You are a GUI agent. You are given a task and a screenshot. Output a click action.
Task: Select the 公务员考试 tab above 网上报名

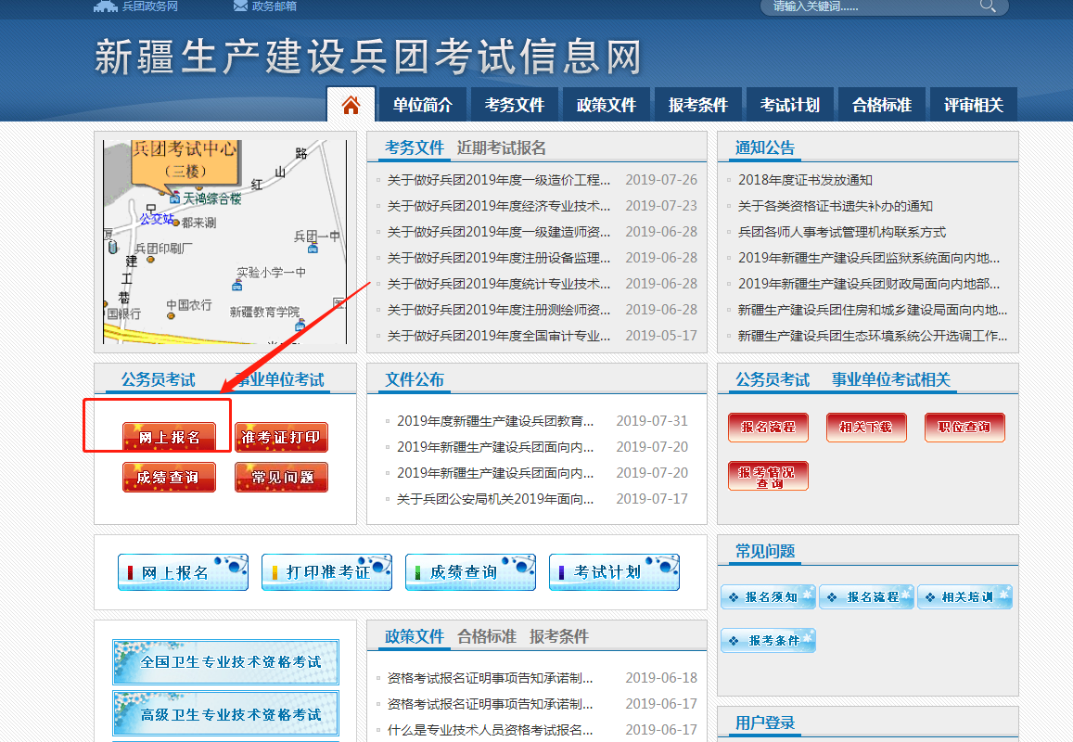tap(158, 380)
